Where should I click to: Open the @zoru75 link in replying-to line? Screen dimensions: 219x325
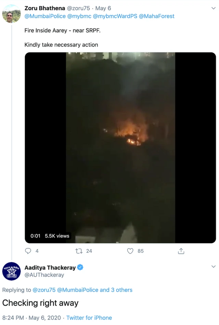44,290
